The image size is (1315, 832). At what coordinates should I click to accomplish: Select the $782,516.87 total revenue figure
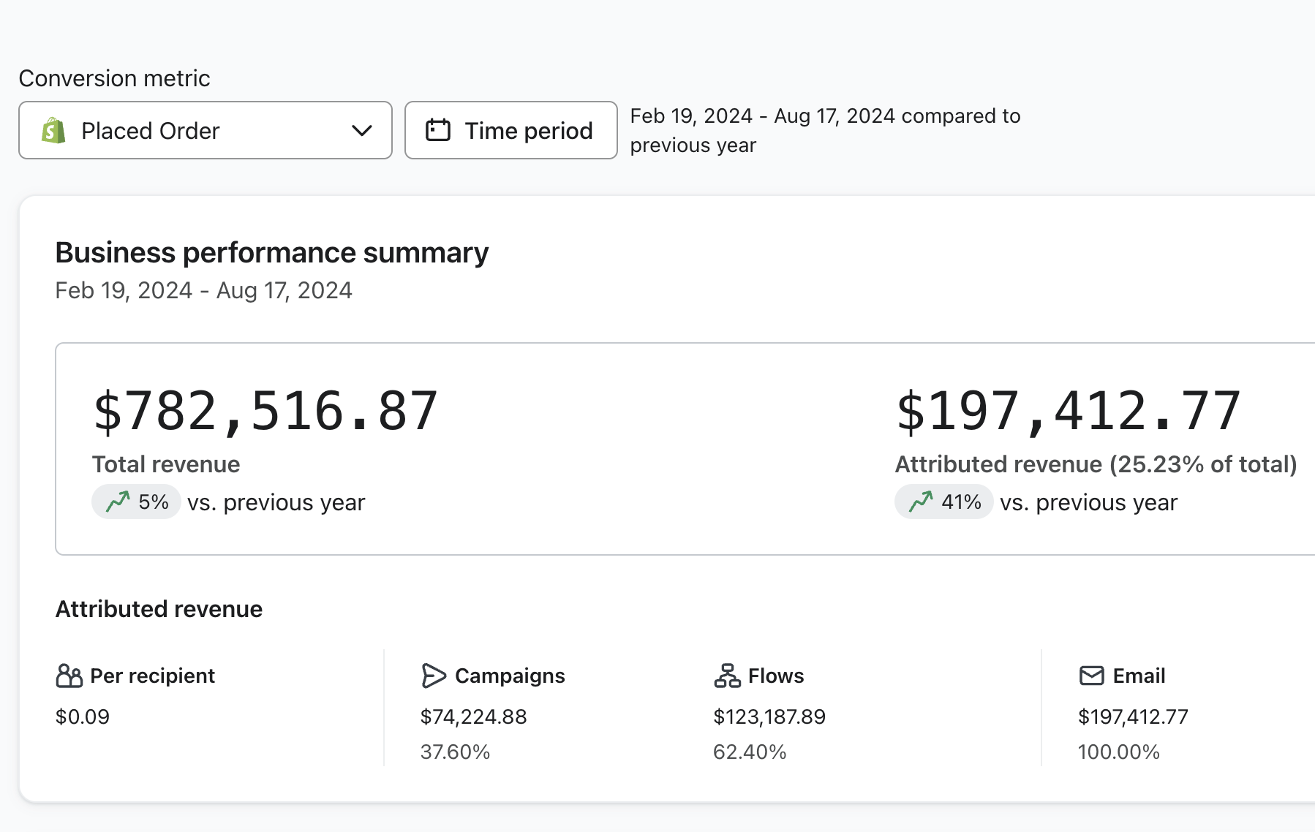[265, 411]
